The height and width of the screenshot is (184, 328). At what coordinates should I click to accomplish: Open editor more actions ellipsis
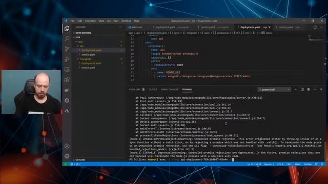(321, 27)
